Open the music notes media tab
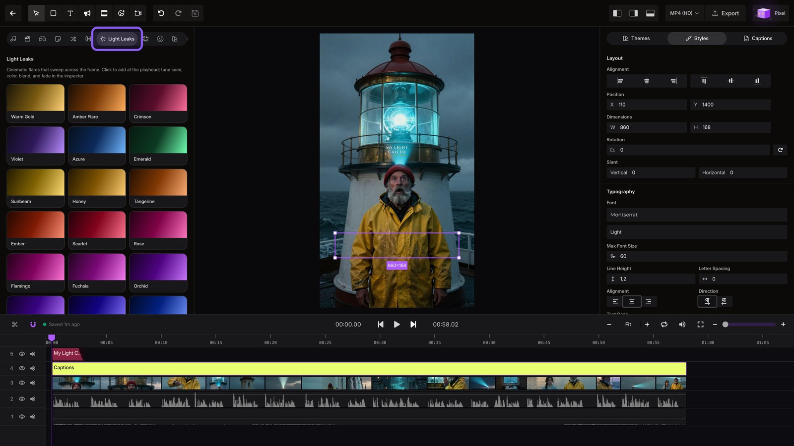 (13, 39)
